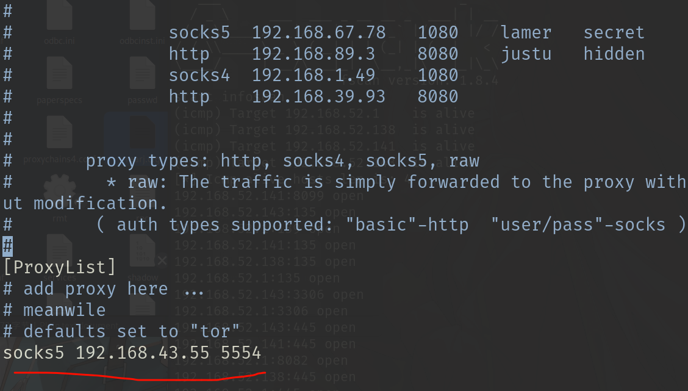
Task: Click the IP address 192.168.67.78
Action: 318,32
